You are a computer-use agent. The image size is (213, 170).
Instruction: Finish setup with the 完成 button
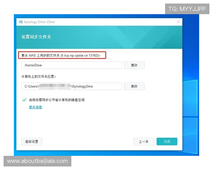pos(167,142)
